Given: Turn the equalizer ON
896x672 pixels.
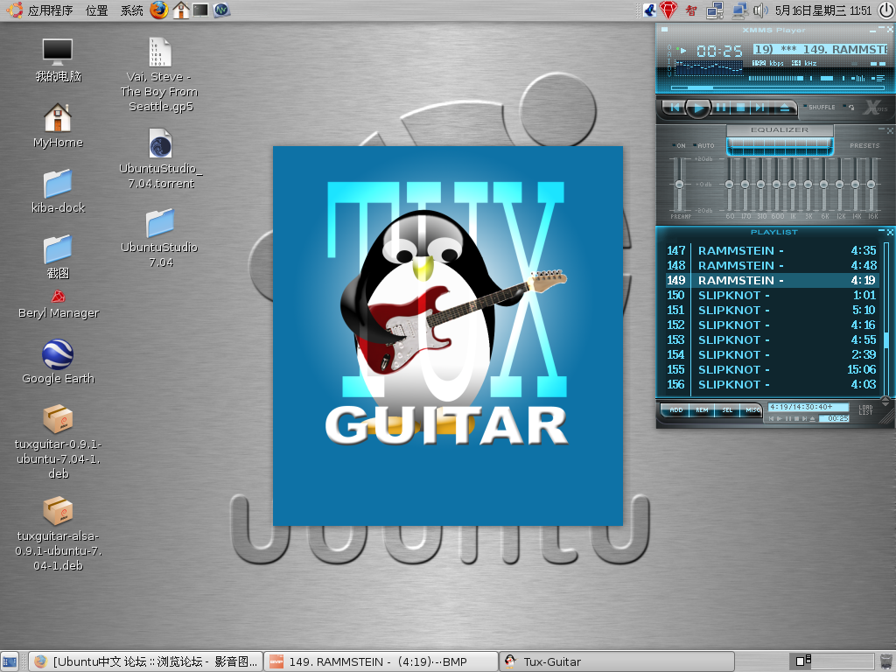Looking at the screenshot, I should pyautogui.click(x=679, y=146).
